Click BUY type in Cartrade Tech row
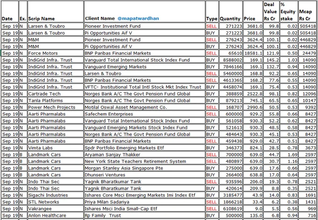The height and width of the screenshot is (220, 318). 212,94
